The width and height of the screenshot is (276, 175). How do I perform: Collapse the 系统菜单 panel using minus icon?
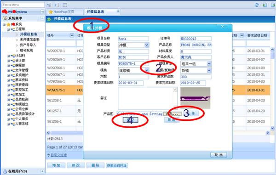42,18
